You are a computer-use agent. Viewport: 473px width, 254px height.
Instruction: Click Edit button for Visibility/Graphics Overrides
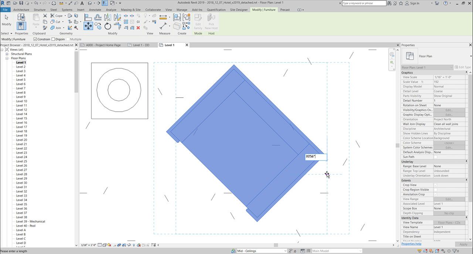tap(449, 110)
